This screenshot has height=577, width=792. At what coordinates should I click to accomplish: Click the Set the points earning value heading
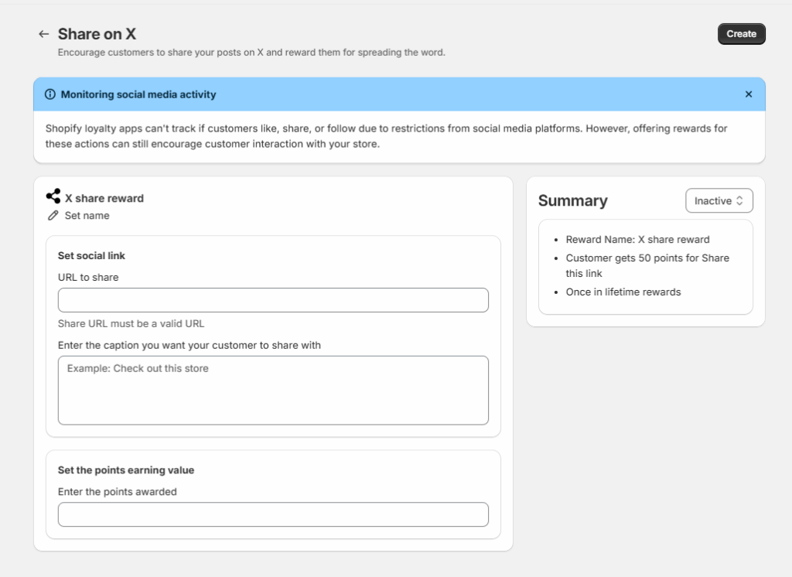click(126, 470)
